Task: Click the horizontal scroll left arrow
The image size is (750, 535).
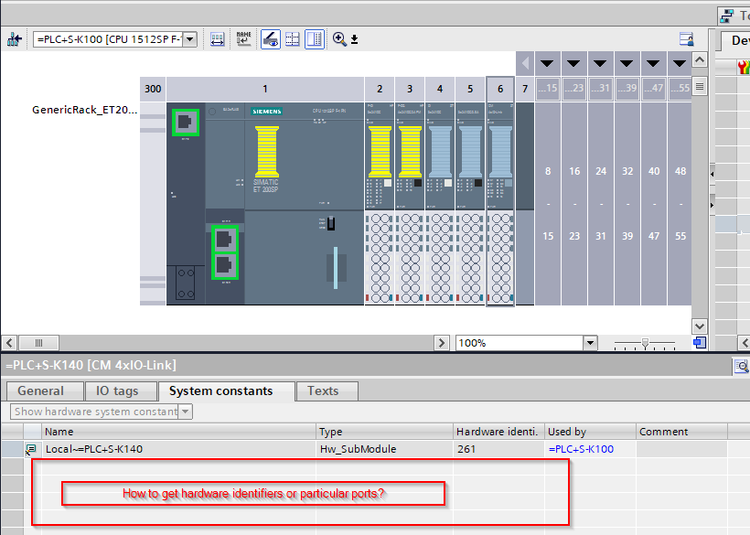Action: 9,343
